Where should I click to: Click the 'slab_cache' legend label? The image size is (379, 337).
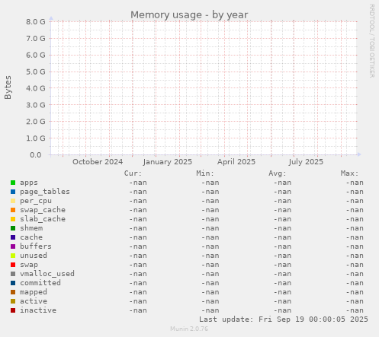pyautogui.click(x=43, y=219)
